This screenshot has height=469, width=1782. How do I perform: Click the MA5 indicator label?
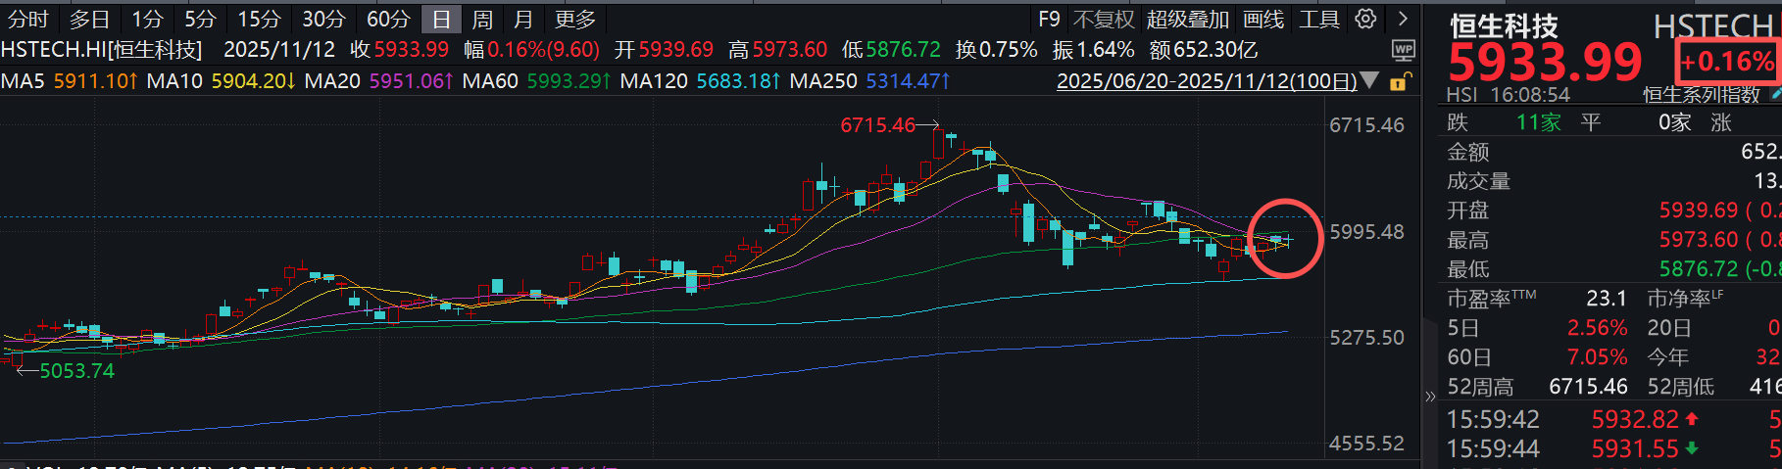tap(23, 81)
